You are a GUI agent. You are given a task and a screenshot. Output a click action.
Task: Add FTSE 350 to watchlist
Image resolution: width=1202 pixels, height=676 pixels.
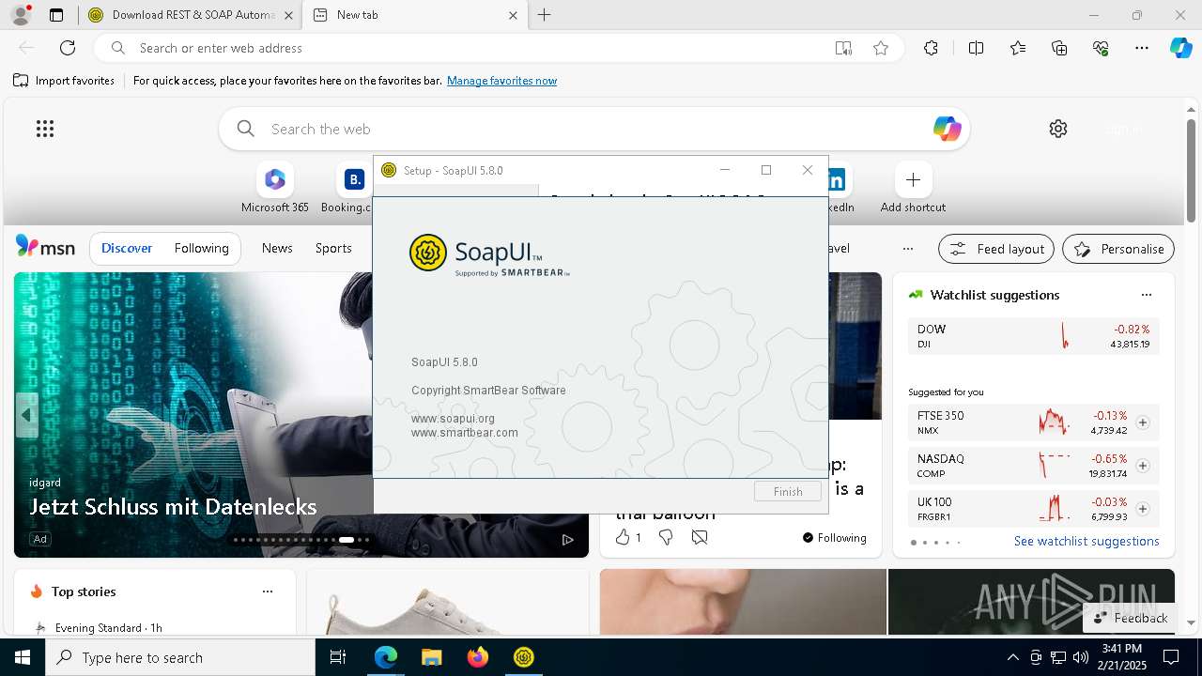pyautogui.click(x=1143, y=422)
